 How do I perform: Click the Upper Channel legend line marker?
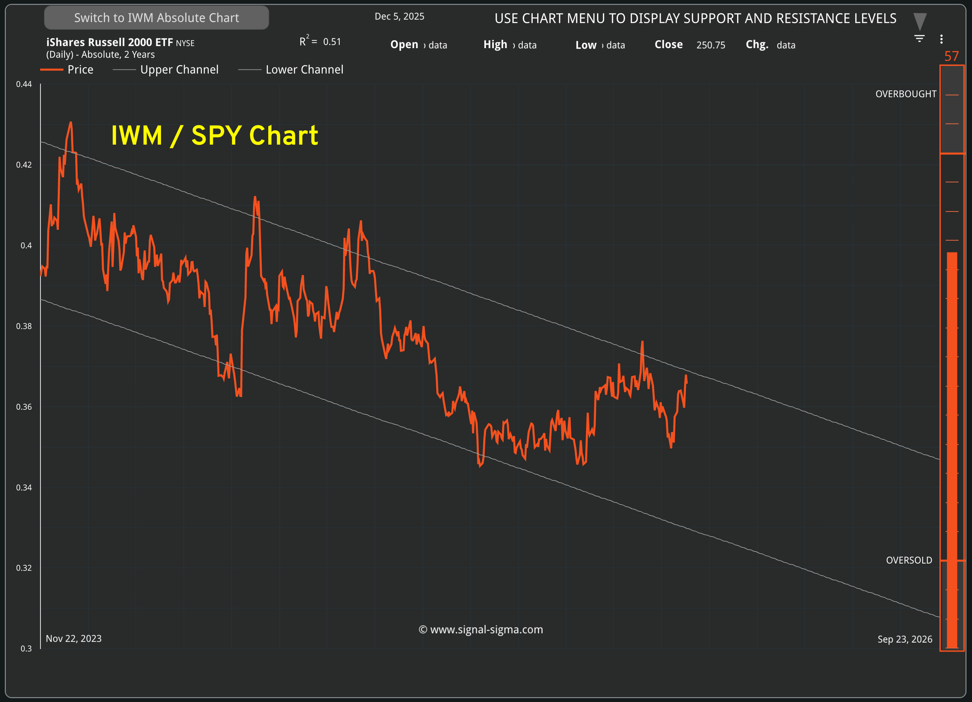tap(124, 70)
